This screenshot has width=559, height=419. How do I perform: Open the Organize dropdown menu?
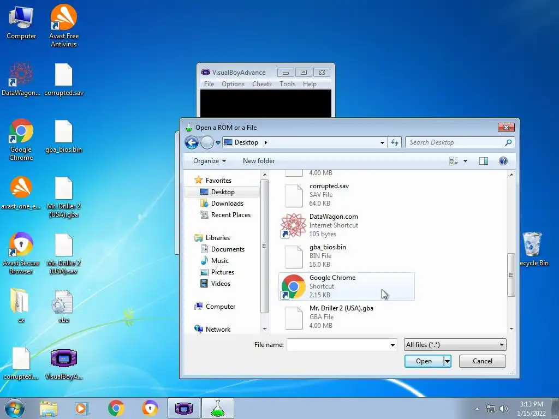[209, 161]
